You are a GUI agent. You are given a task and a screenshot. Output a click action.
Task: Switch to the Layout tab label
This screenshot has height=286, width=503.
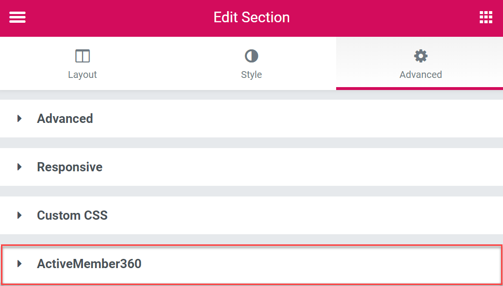point(82,75)
